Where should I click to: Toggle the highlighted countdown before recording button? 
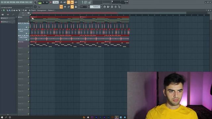69,2
